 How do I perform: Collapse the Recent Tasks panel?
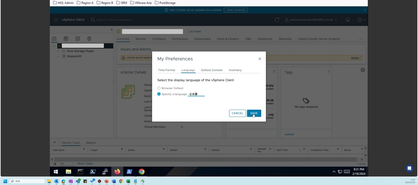(x=55, y=142)
